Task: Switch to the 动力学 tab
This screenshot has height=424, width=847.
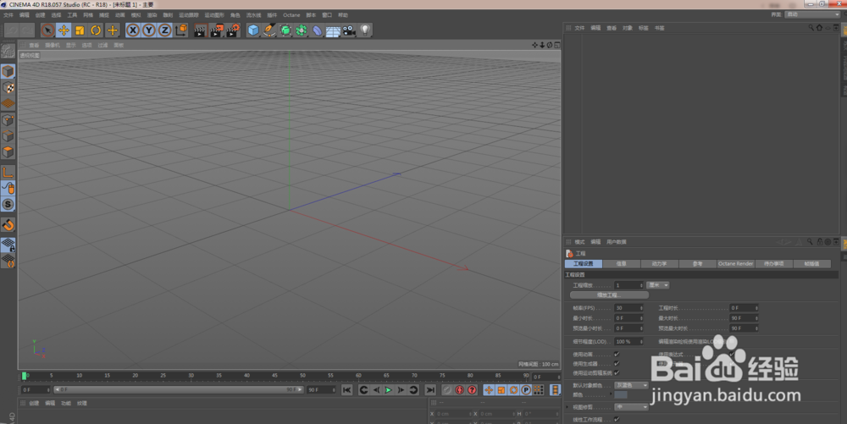Action: tap(659, 264)
